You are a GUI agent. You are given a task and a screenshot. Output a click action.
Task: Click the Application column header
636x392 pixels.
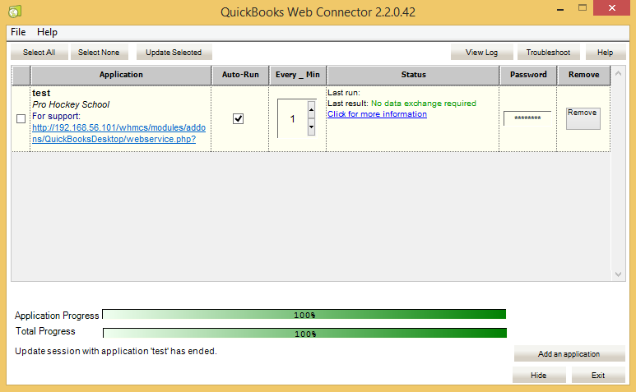(121, 75)
